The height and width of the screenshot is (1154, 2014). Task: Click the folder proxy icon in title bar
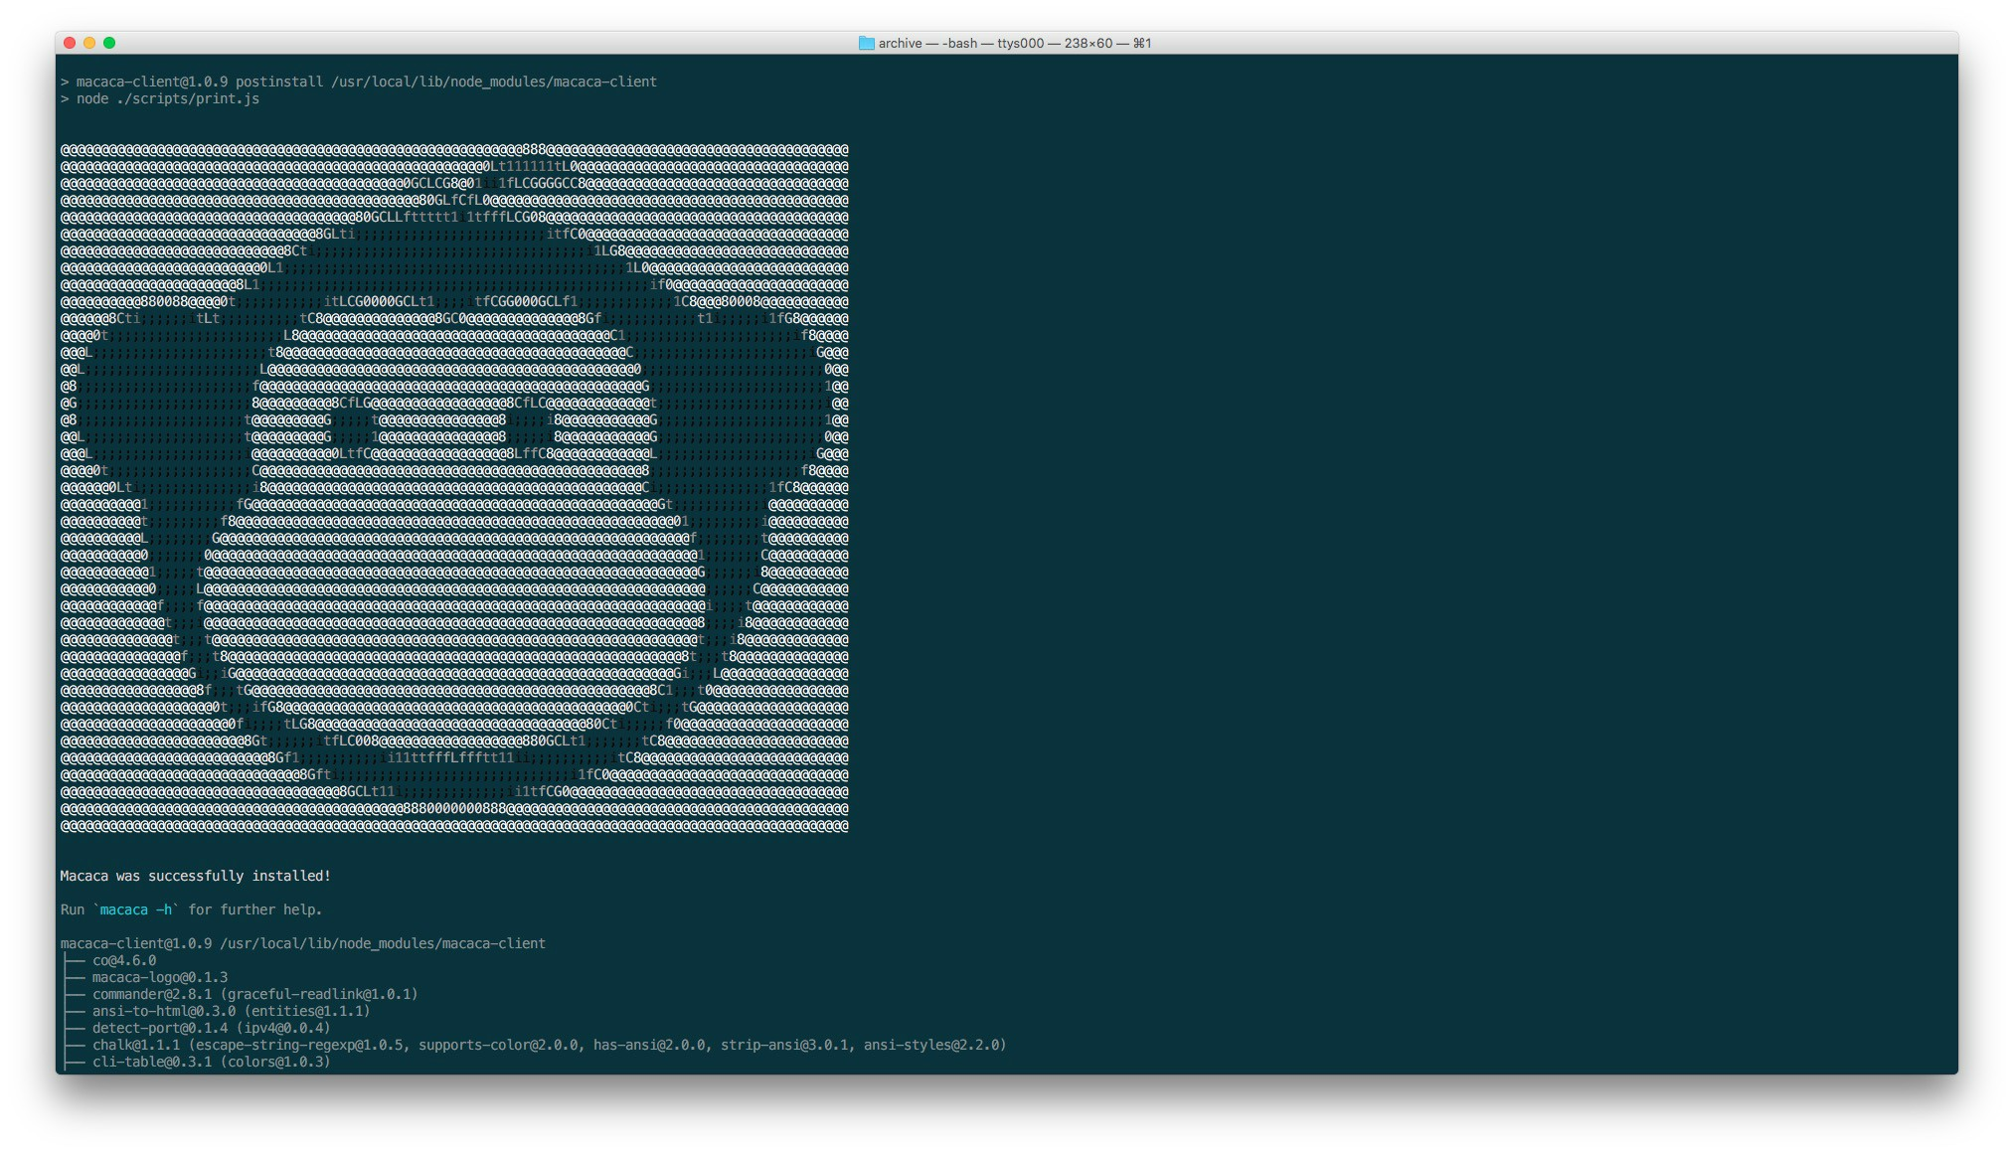(x=866, y=43)
